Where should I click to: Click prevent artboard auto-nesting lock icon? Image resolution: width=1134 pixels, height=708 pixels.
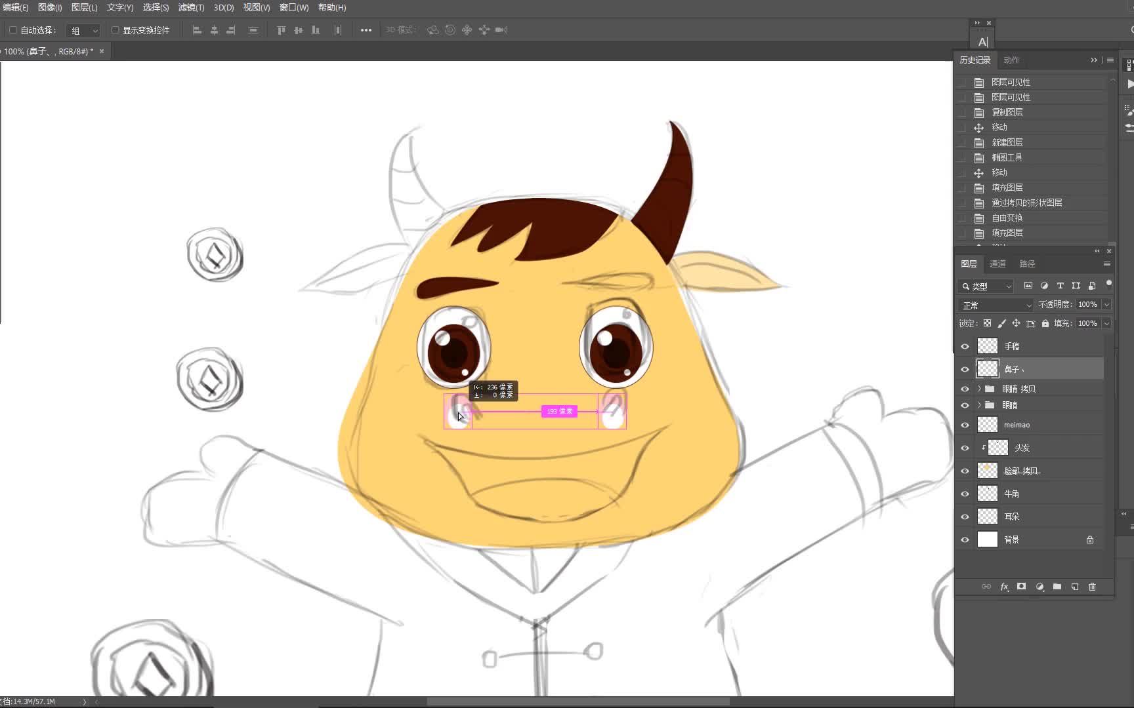tap(1030, 323)
